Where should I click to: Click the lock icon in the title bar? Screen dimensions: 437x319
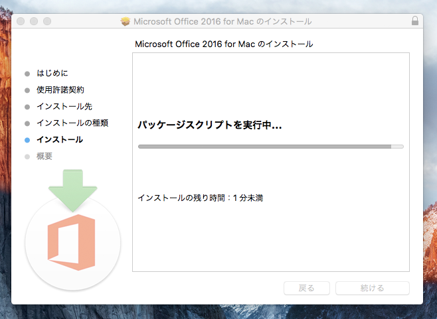[414, 21]
